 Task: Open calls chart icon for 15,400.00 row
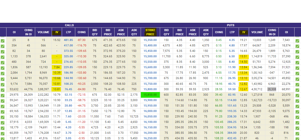[3, 46]
